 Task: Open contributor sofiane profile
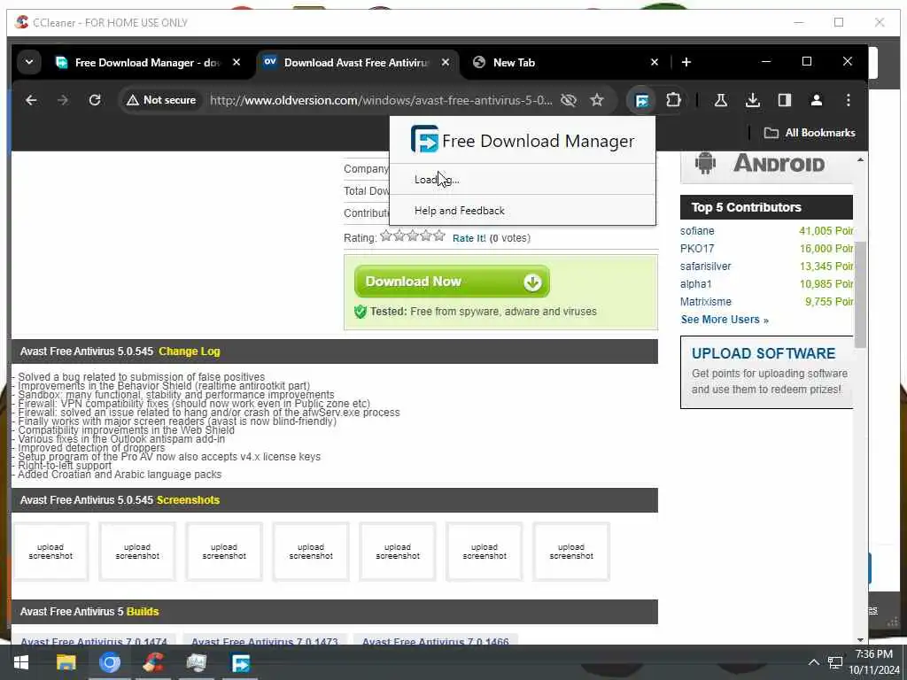(697, 231)
